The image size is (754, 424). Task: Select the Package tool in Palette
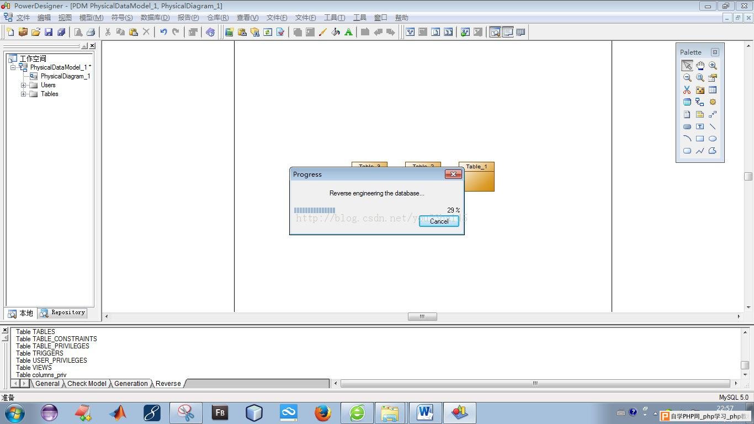coord(700,90)
